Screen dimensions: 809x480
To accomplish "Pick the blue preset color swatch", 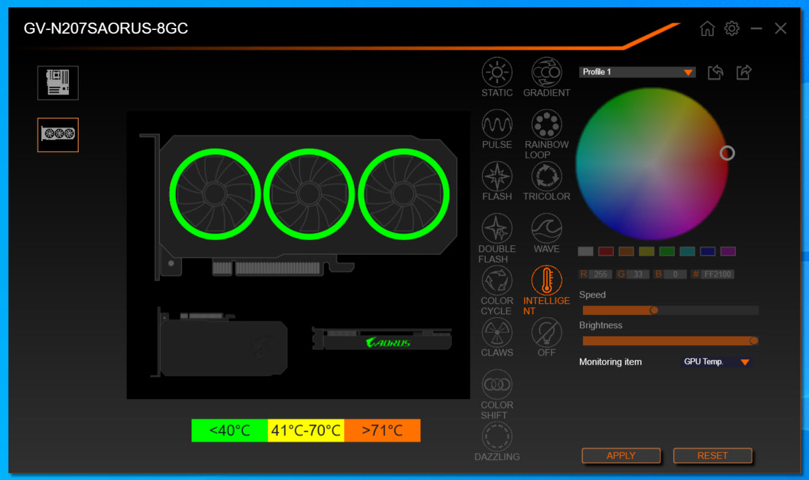I will coord(708,251).
